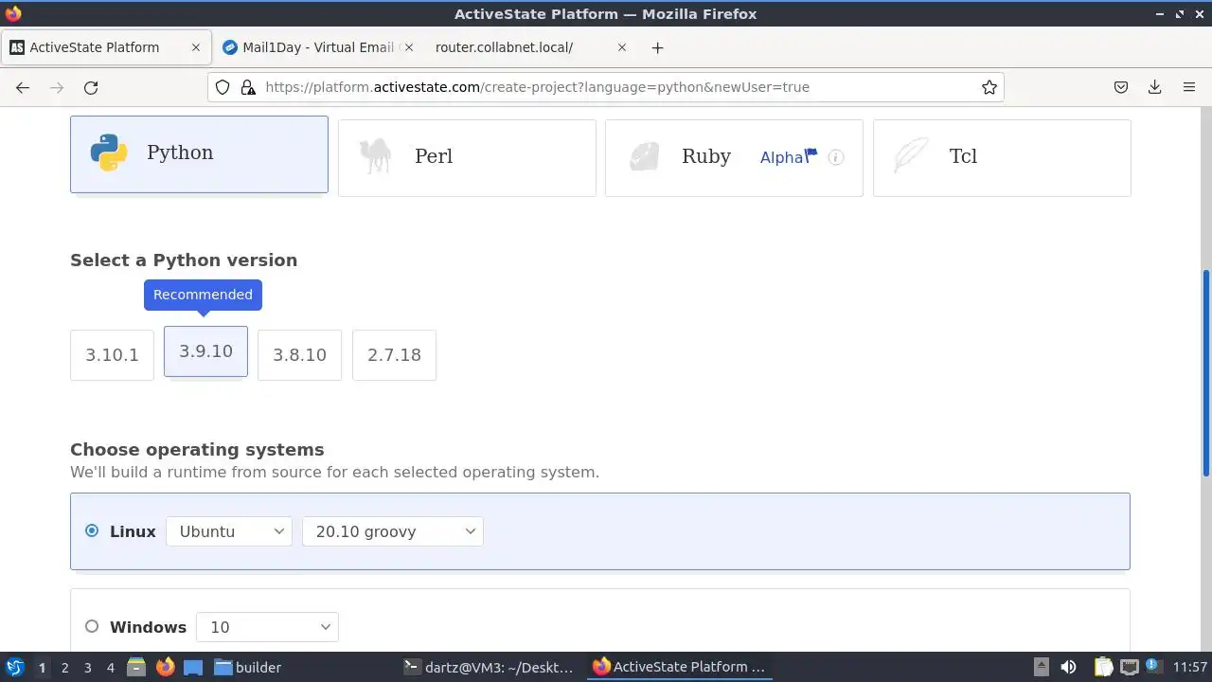Click the URL address bar
This screenshot has height=682, width=1212.
tap(606, 87)
